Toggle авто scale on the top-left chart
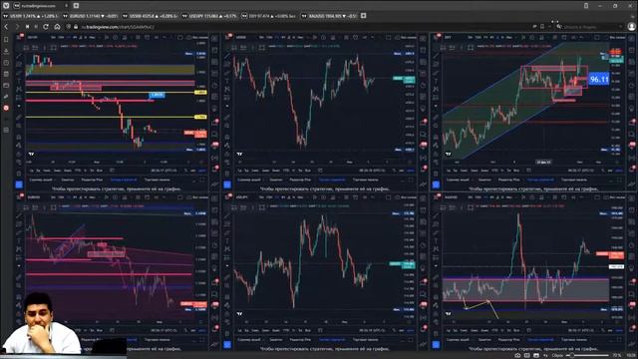The width and height of the screenshot is (638, 359). tap(202, 171)
